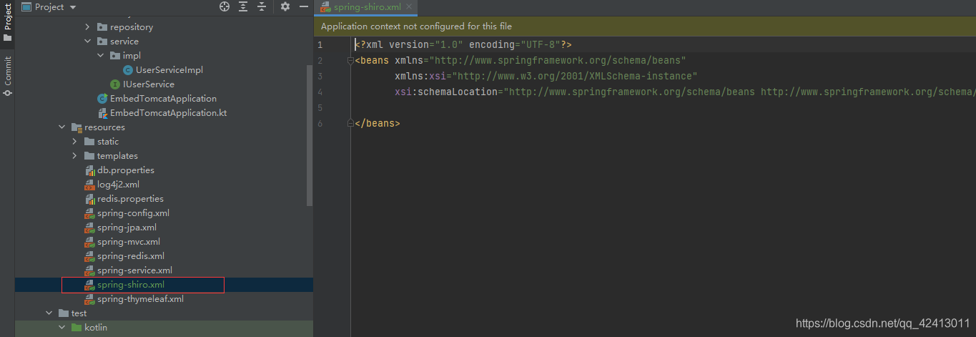The image size is (976, 337).
Task: Click the static folder icon
Action: 89,141
